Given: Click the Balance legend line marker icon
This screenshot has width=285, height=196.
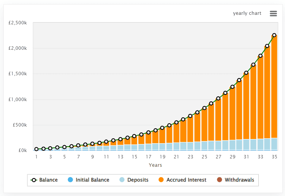Looking at the screenshot, I should 34,180.
